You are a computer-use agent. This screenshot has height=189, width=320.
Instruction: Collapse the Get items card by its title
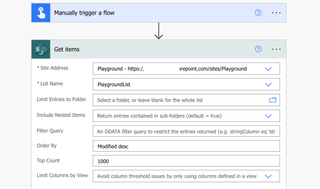click(x=67, y=49)
